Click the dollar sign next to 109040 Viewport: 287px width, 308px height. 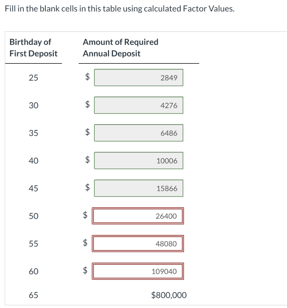tap(86, 271)
